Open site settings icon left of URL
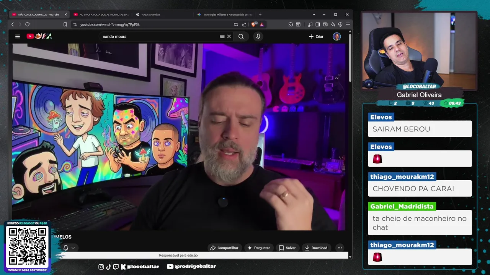 point(75,24)
